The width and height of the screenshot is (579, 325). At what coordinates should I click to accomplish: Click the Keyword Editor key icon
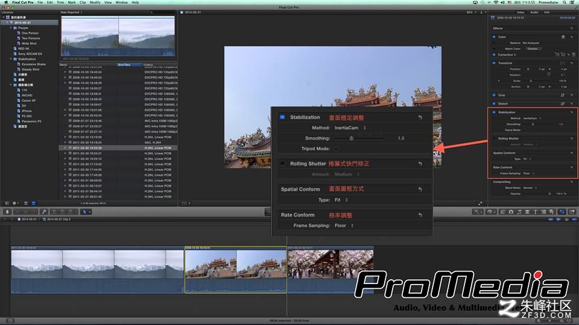pos(44,212)
